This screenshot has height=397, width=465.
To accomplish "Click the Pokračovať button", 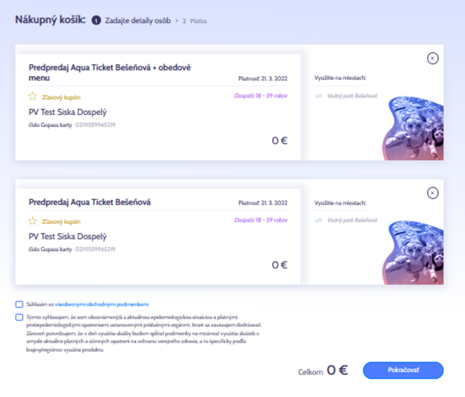I will click(403, 370).
